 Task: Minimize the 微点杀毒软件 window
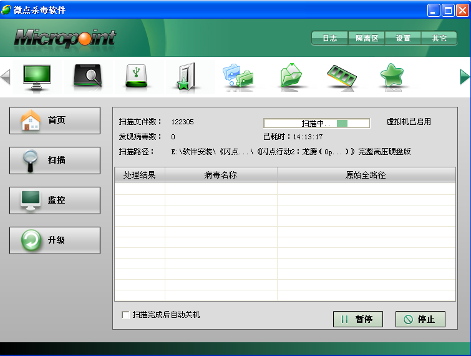click(x=433, y=11)
